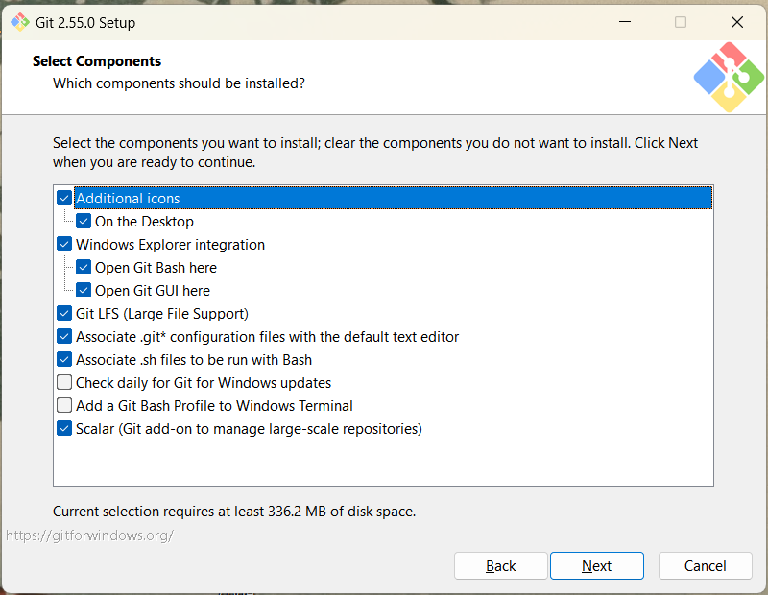Cancel the Git setup
Image resolution: width=768 pixels, height=595 pixels.
pyautogui.click(x=706, y=566)
